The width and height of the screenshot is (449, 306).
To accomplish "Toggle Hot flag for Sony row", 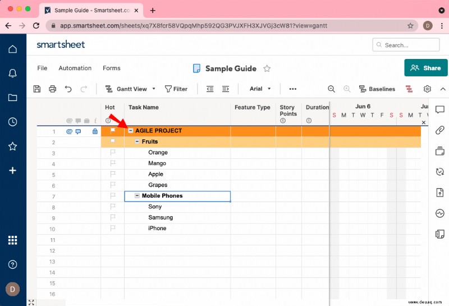I will click(113, 207).
